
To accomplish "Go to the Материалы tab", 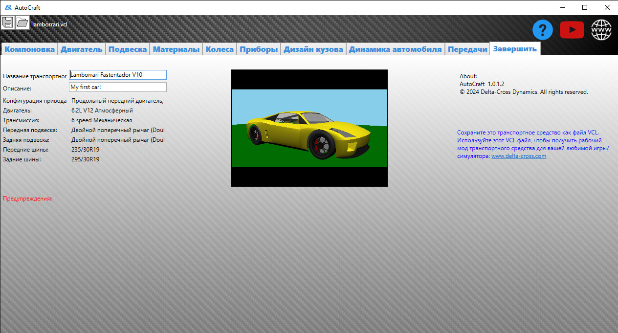I will 177,48.
